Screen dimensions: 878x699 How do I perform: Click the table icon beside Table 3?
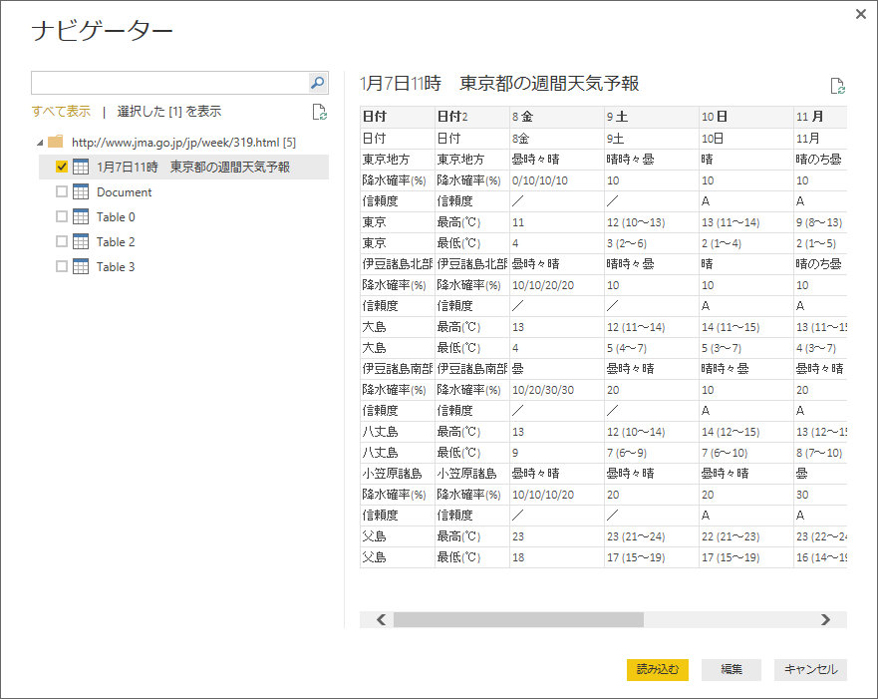pos(81,266)
